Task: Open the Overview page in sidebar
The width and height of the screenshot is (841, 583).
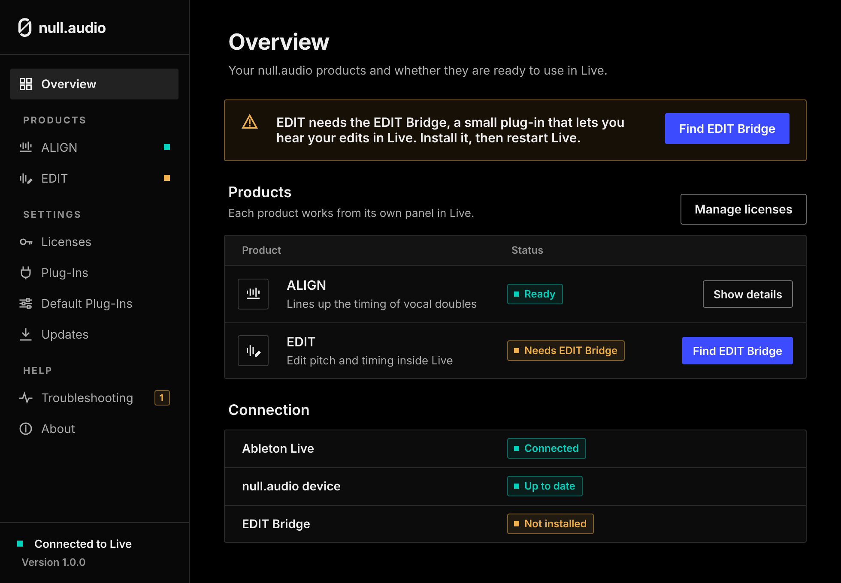Action: pyautogui.click(x=94, y=84)
